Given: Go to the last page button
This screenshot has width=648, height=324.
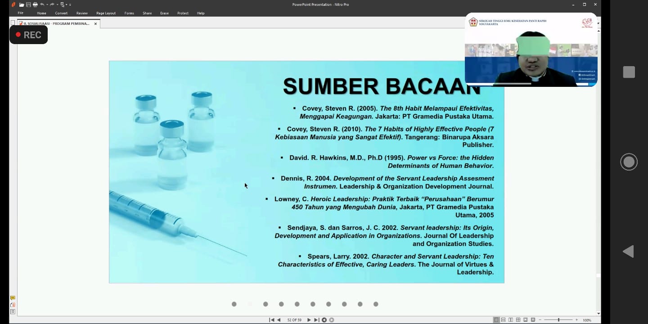Looking at the screenshot, I should (316, 320).
